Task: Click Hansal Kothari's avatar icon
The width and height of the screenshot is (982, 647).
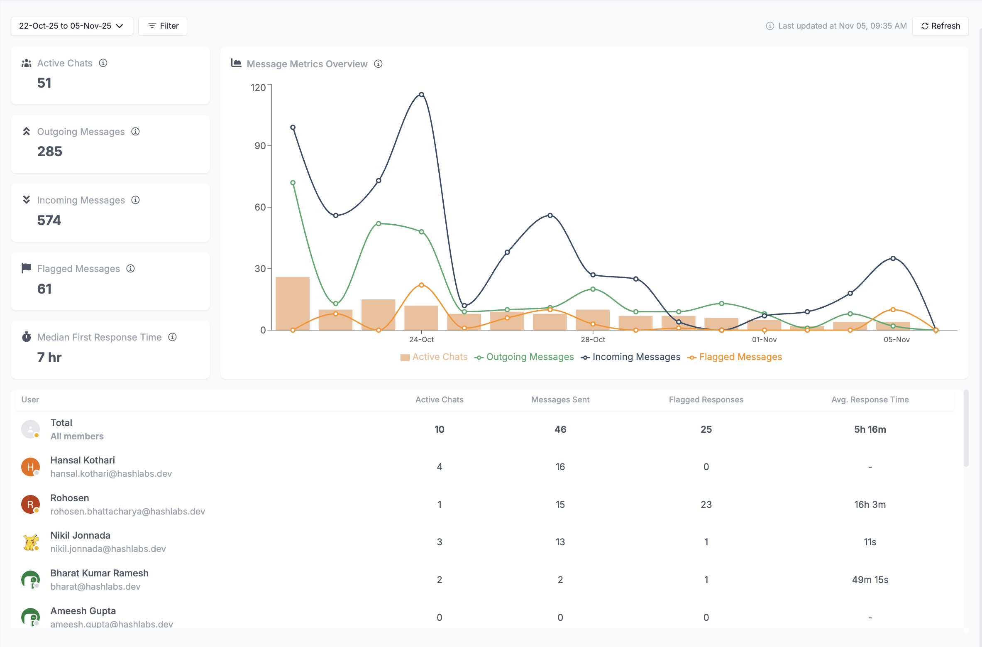Action: pos(30,467)
